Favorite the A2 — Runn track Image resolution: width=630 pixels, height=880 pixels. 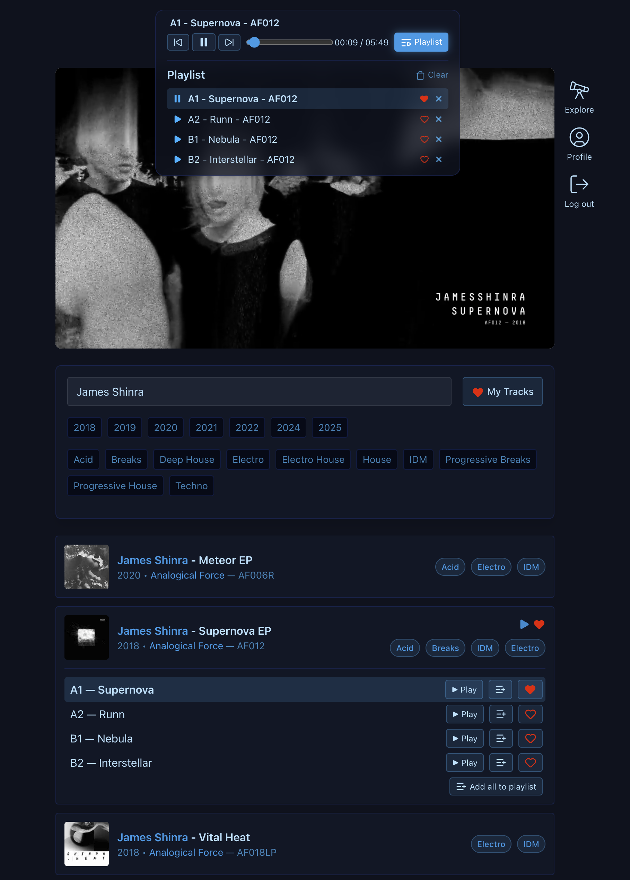point(530,714)
